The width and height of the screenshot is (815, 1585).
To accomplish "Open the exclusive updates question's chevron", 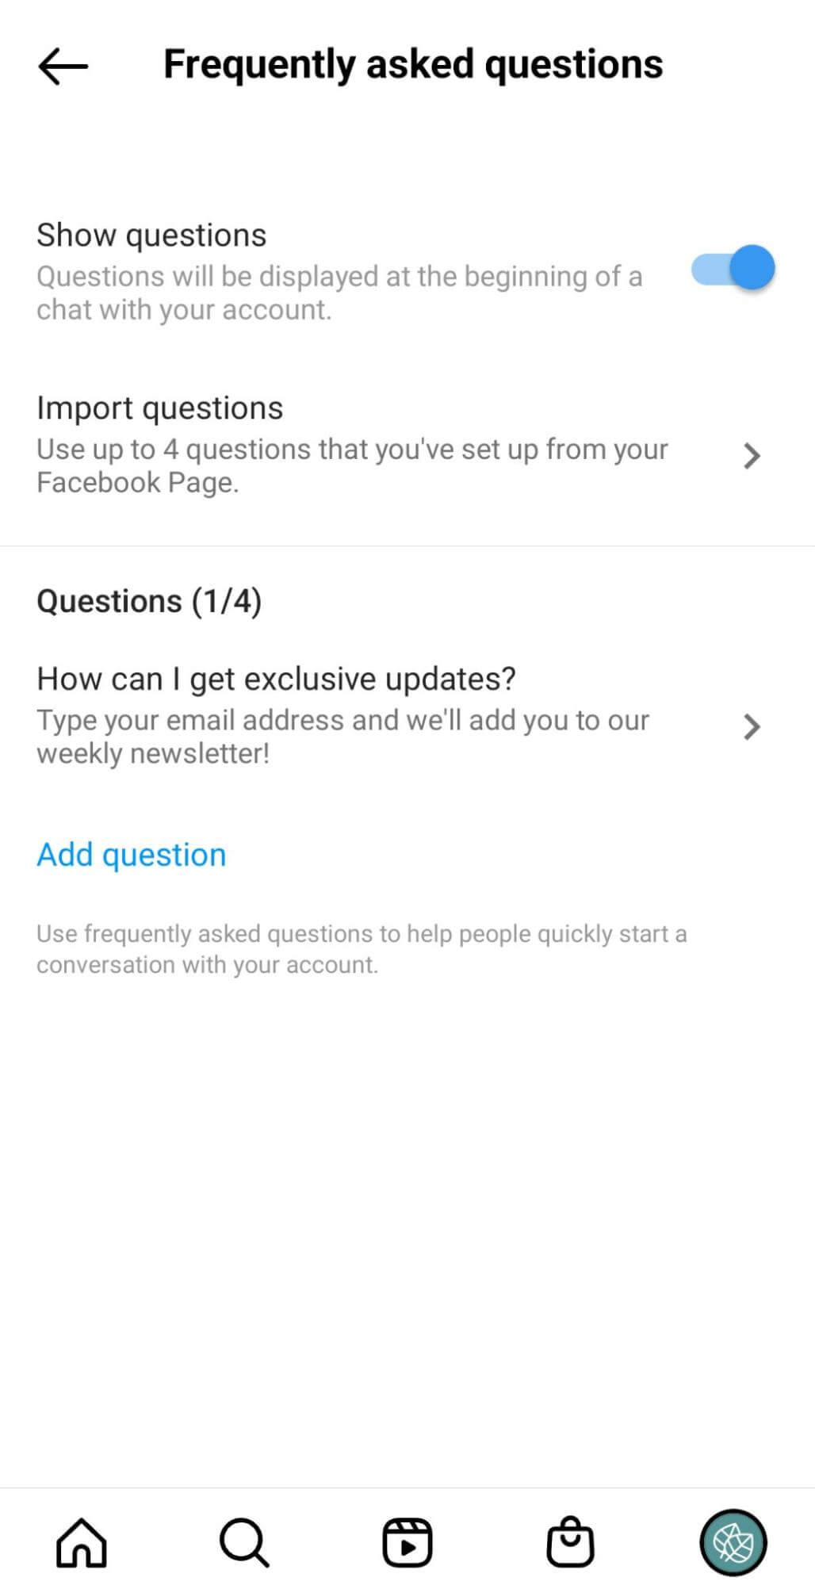I will pyautogui.click(x=752, y=726).
